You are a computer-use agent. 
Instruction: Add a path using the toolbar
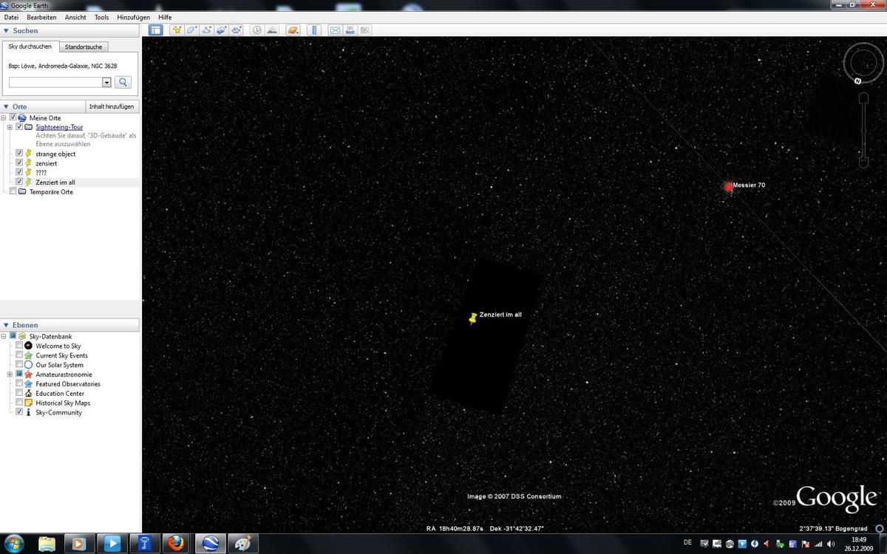[206, 30]
